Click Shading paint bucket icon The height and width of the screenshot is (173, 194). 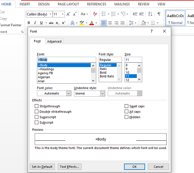tap(143, 23)
